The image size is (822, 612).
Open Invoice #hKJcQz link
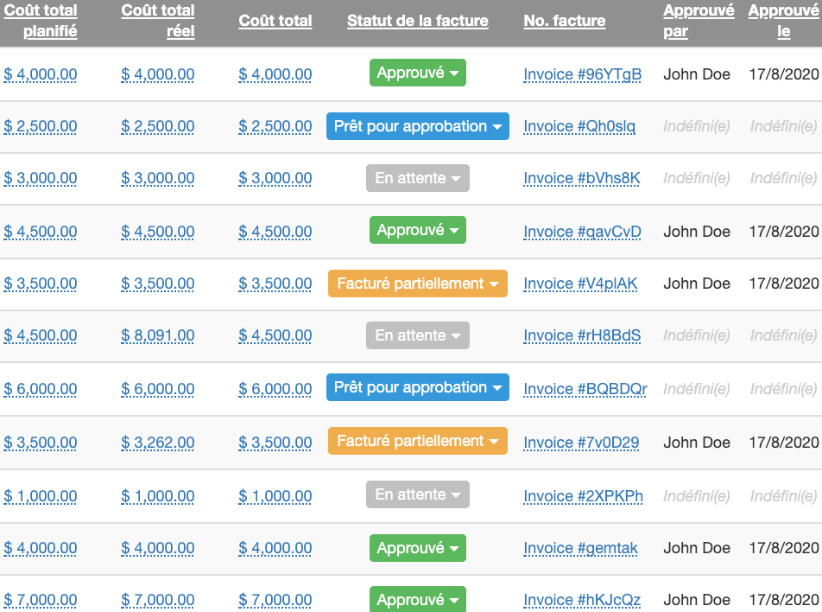(x=582, y=600)
